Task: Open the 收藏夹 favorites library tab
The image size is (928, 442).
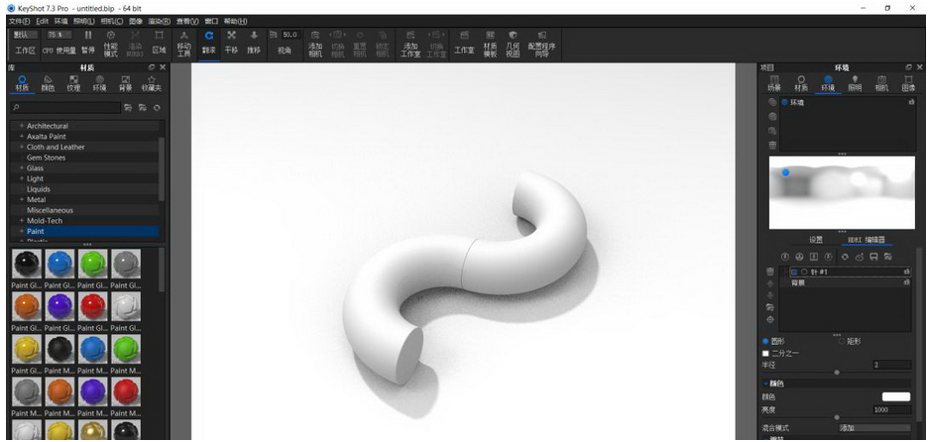Action: tap(152, 83)
